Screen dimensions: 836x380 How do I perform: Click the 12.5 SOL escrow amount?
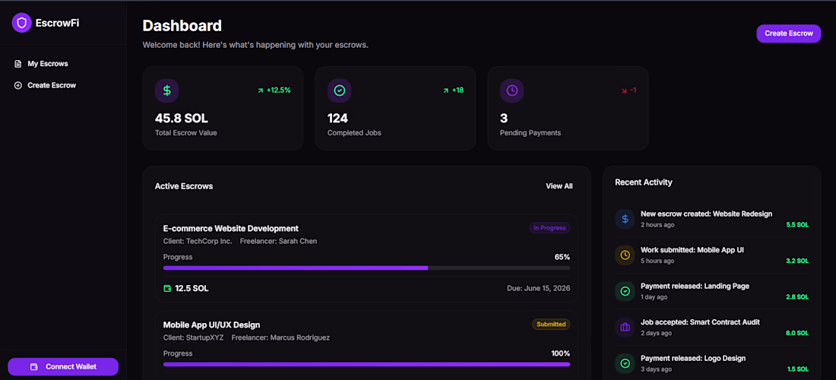tap(192, 288)
